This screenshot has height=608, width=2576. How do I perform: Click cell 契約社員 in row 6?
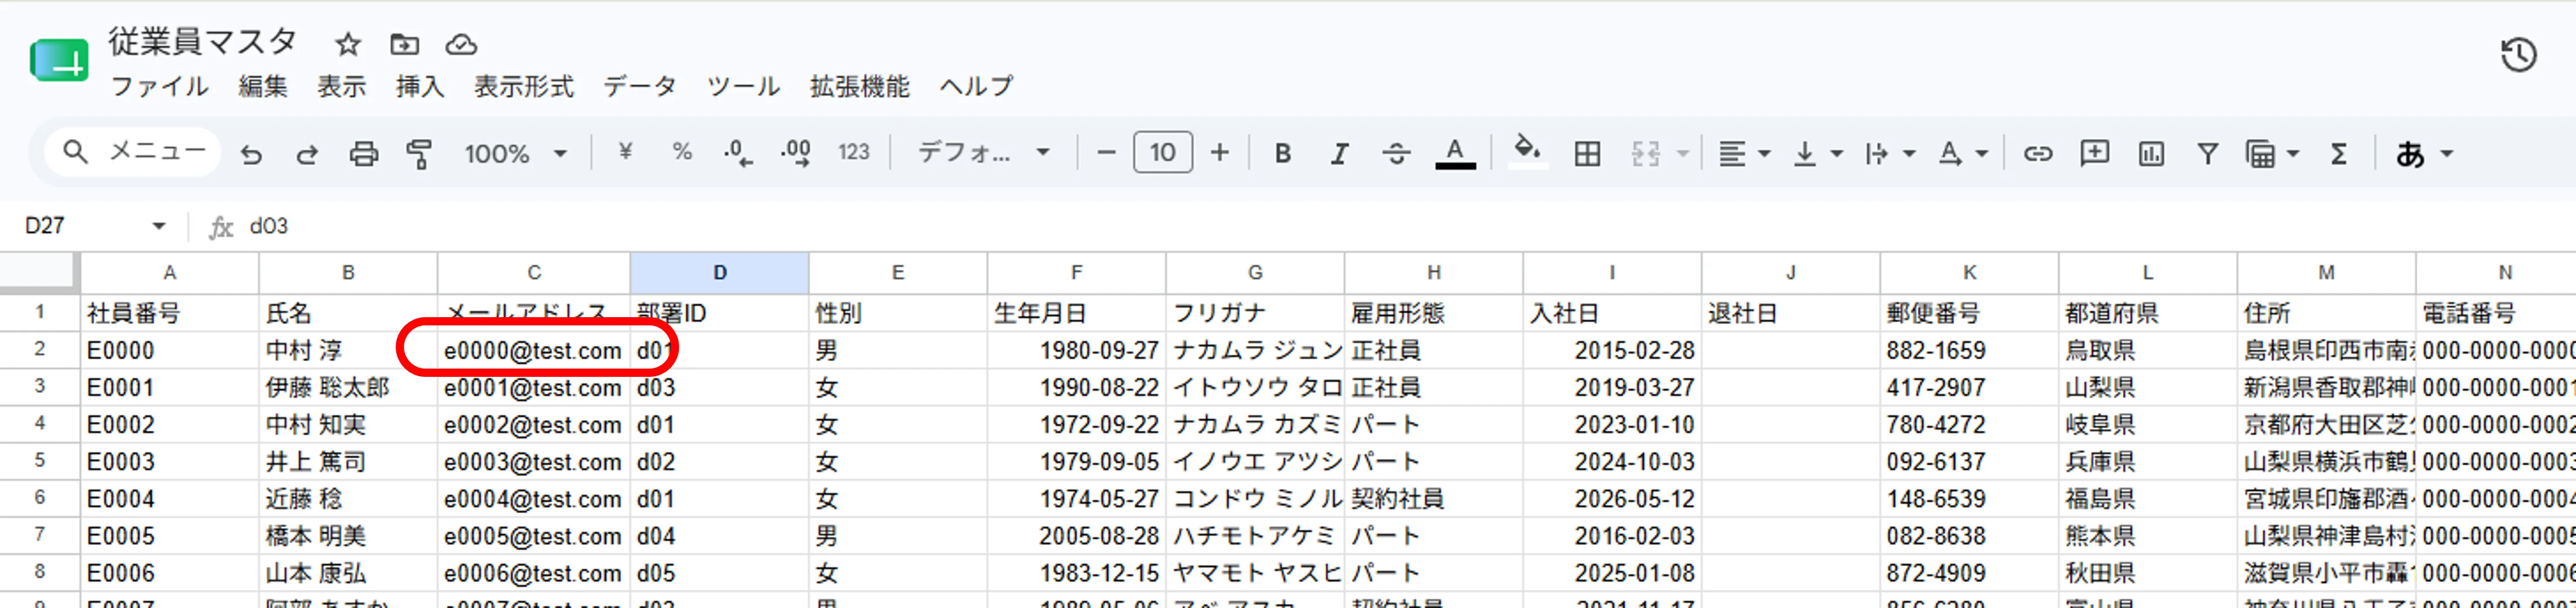[x=1433, y=499]
